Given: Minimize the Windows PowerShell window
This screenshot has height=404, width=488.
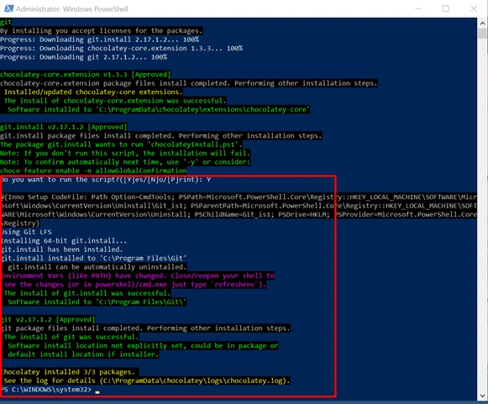Looking at the screenshot, I should 418,8.
